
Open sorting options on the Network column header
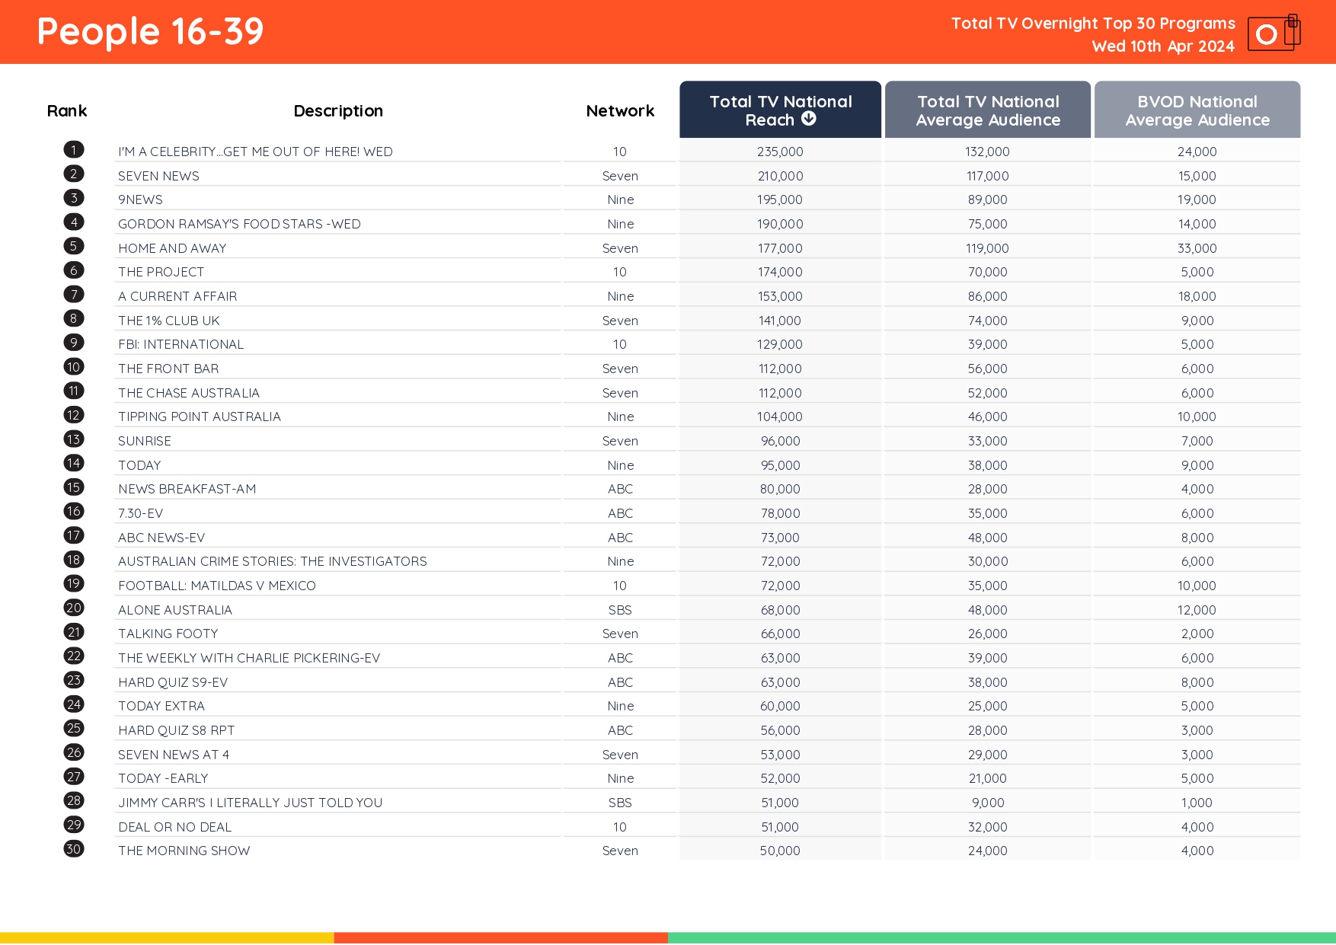point(619,110)
